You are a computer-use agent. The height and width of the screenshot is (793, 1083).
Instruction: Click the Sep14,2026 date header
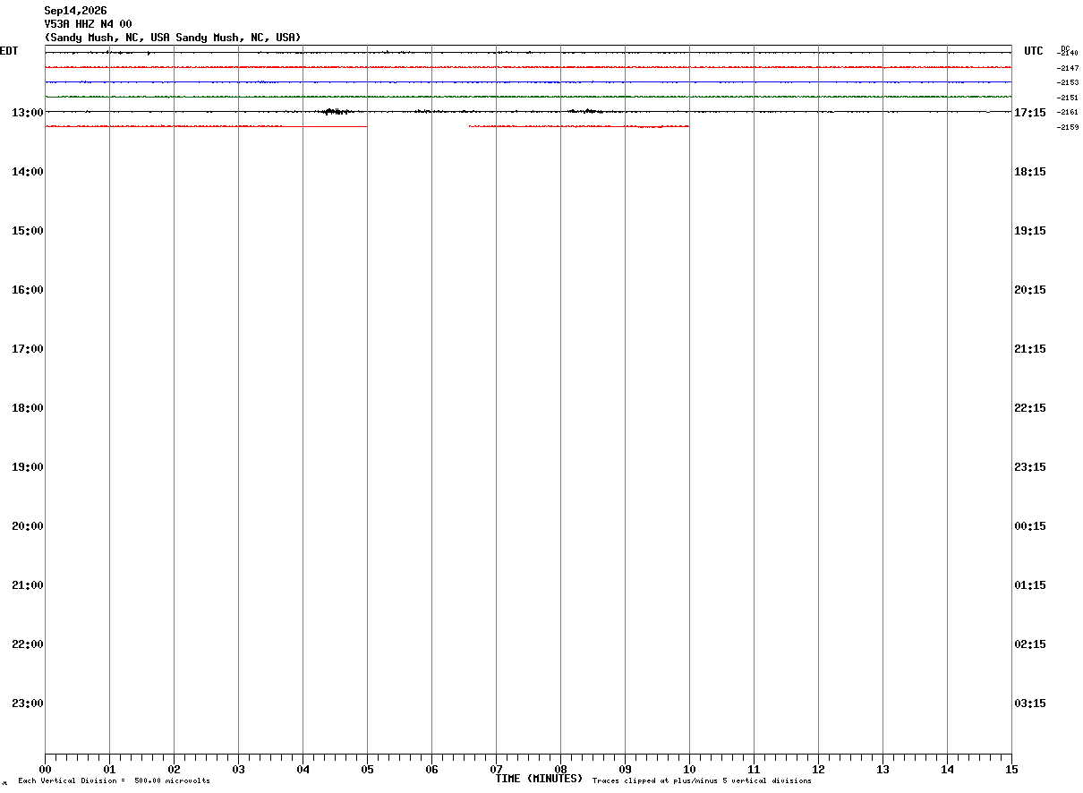coord(75,11)
